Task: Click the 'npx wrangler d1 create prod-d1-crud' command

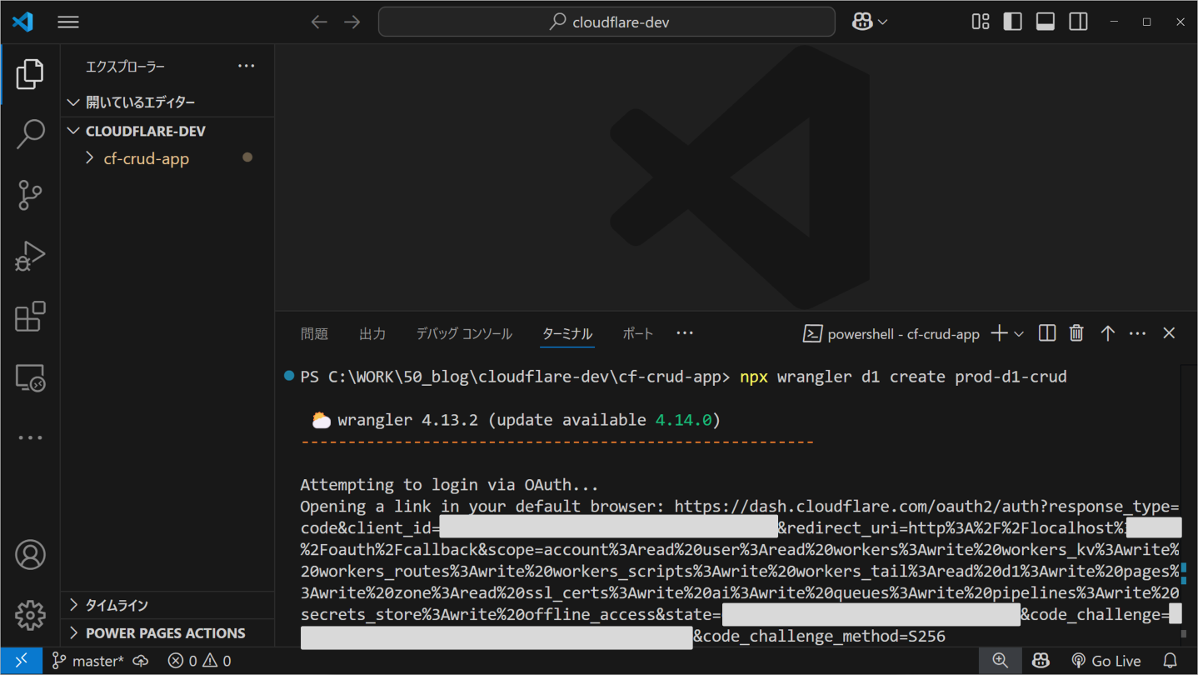Action: point(903,376)
